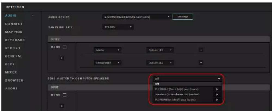Image resolution: width=272 pixels, height=111 pixels.
Task: Select PL2483H-2 speaker option
Action: (x=183, y=89)
